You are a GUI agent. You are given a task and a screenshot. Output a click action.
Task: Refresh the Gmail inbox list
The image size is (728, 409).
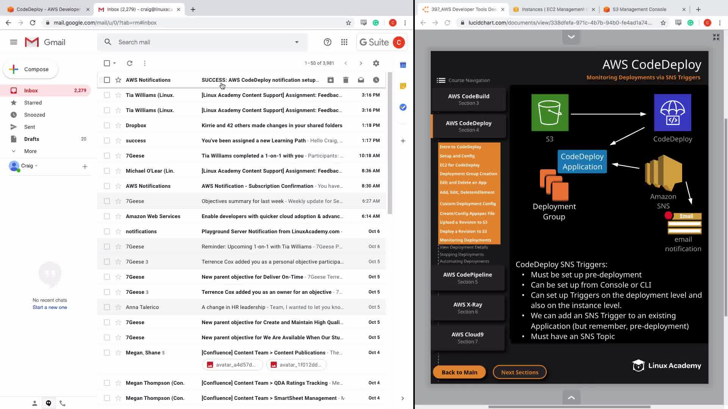click(130, 63)
